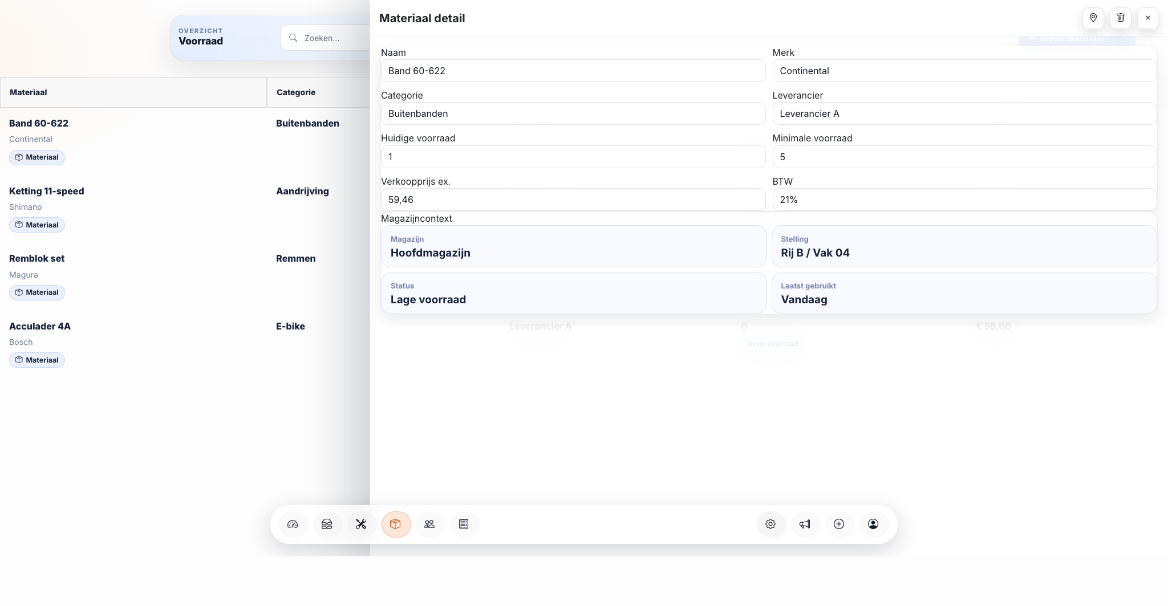This screenshot has height=606, width=1168.
Task: Close the Materiaal detail panel
Action: [1148, 18]
